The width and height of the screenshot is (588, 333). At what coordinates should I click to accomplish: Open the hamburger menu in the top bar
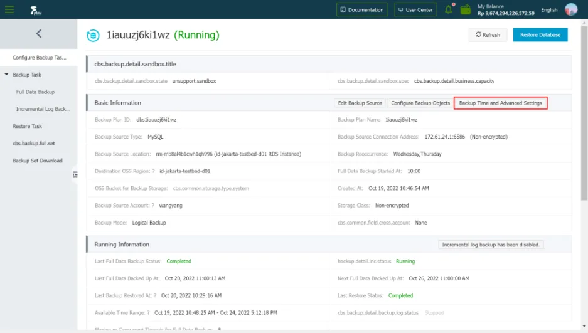click(x=9, y=9)
